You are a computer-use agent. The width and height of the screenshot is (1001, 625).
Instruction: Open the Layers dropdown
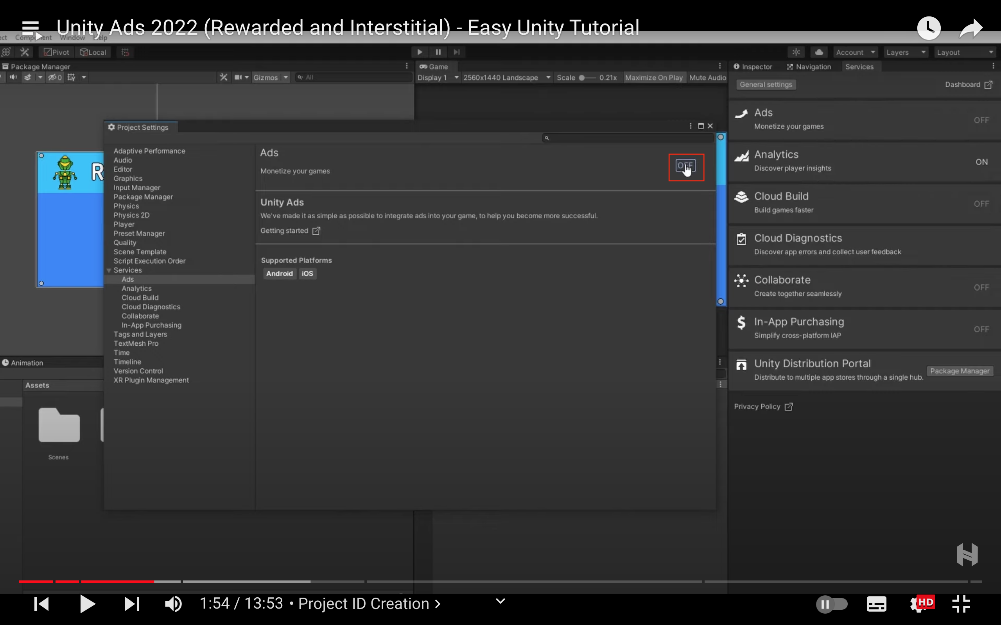click(x=906, y=52)
